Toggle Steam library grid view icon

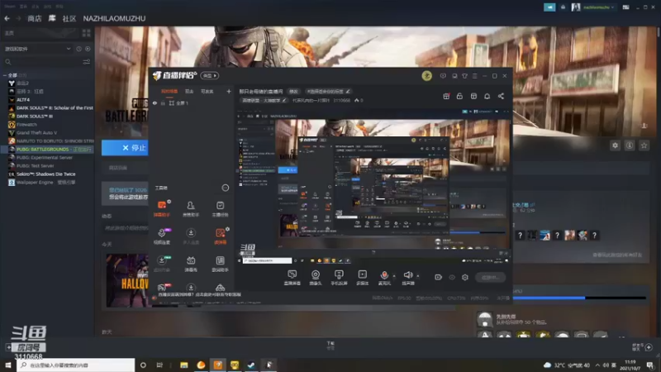87,33
